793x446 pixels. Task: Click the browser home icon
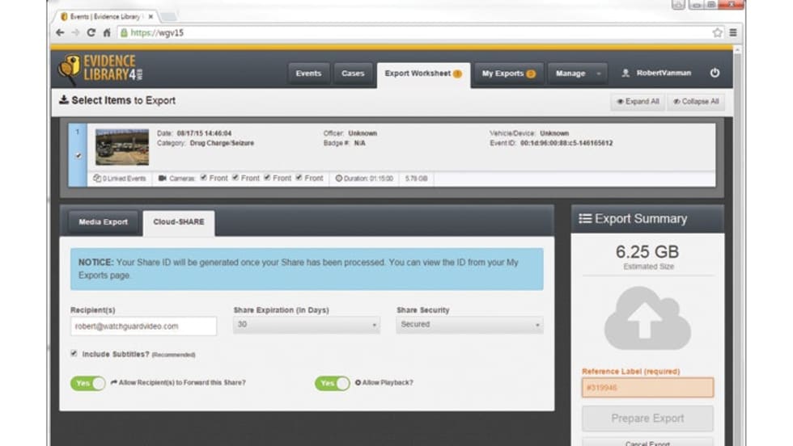tap(106, 33)
